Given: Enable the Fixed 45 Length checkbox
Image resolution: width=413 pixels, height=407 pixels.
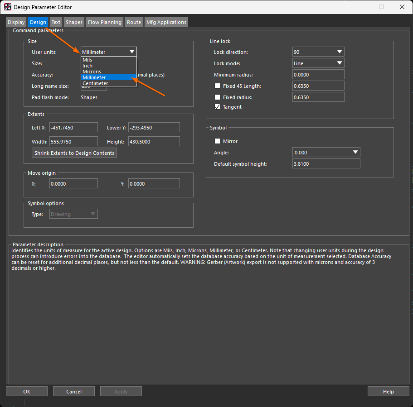Looking at the screenshot, I should [218, 86].
